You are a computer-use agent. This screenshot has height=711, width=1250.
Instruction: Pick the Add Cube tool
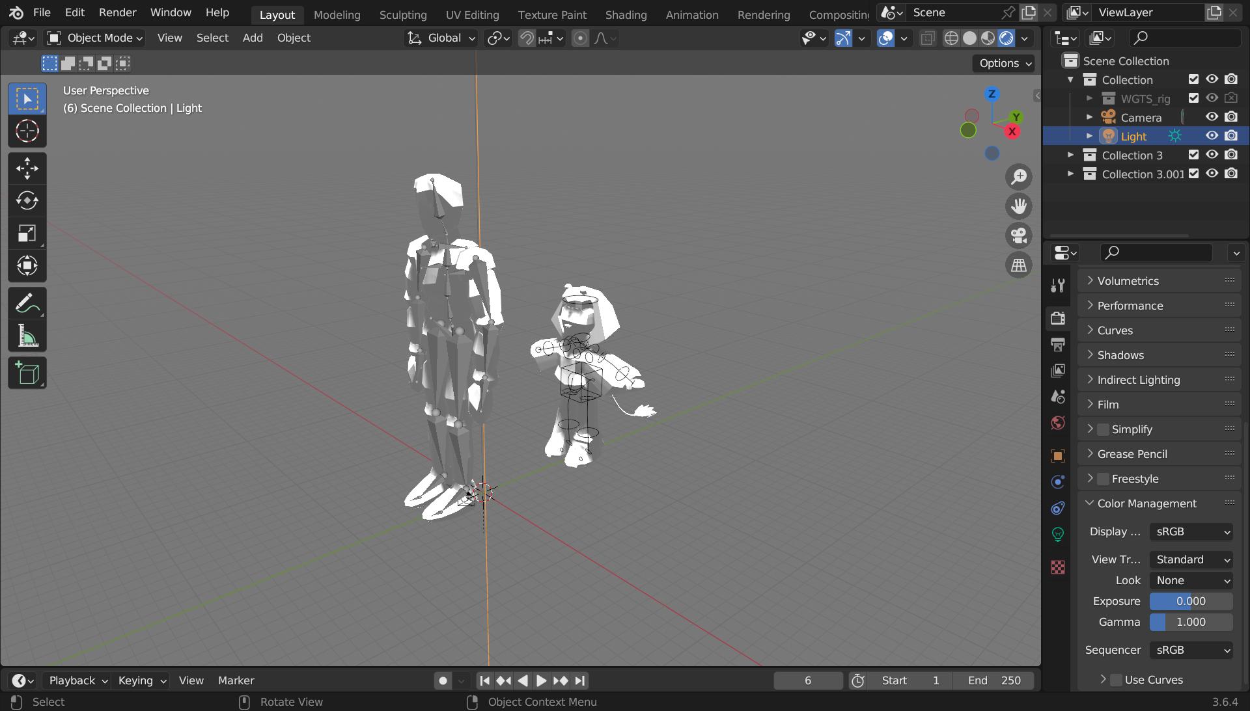[27, 373]
